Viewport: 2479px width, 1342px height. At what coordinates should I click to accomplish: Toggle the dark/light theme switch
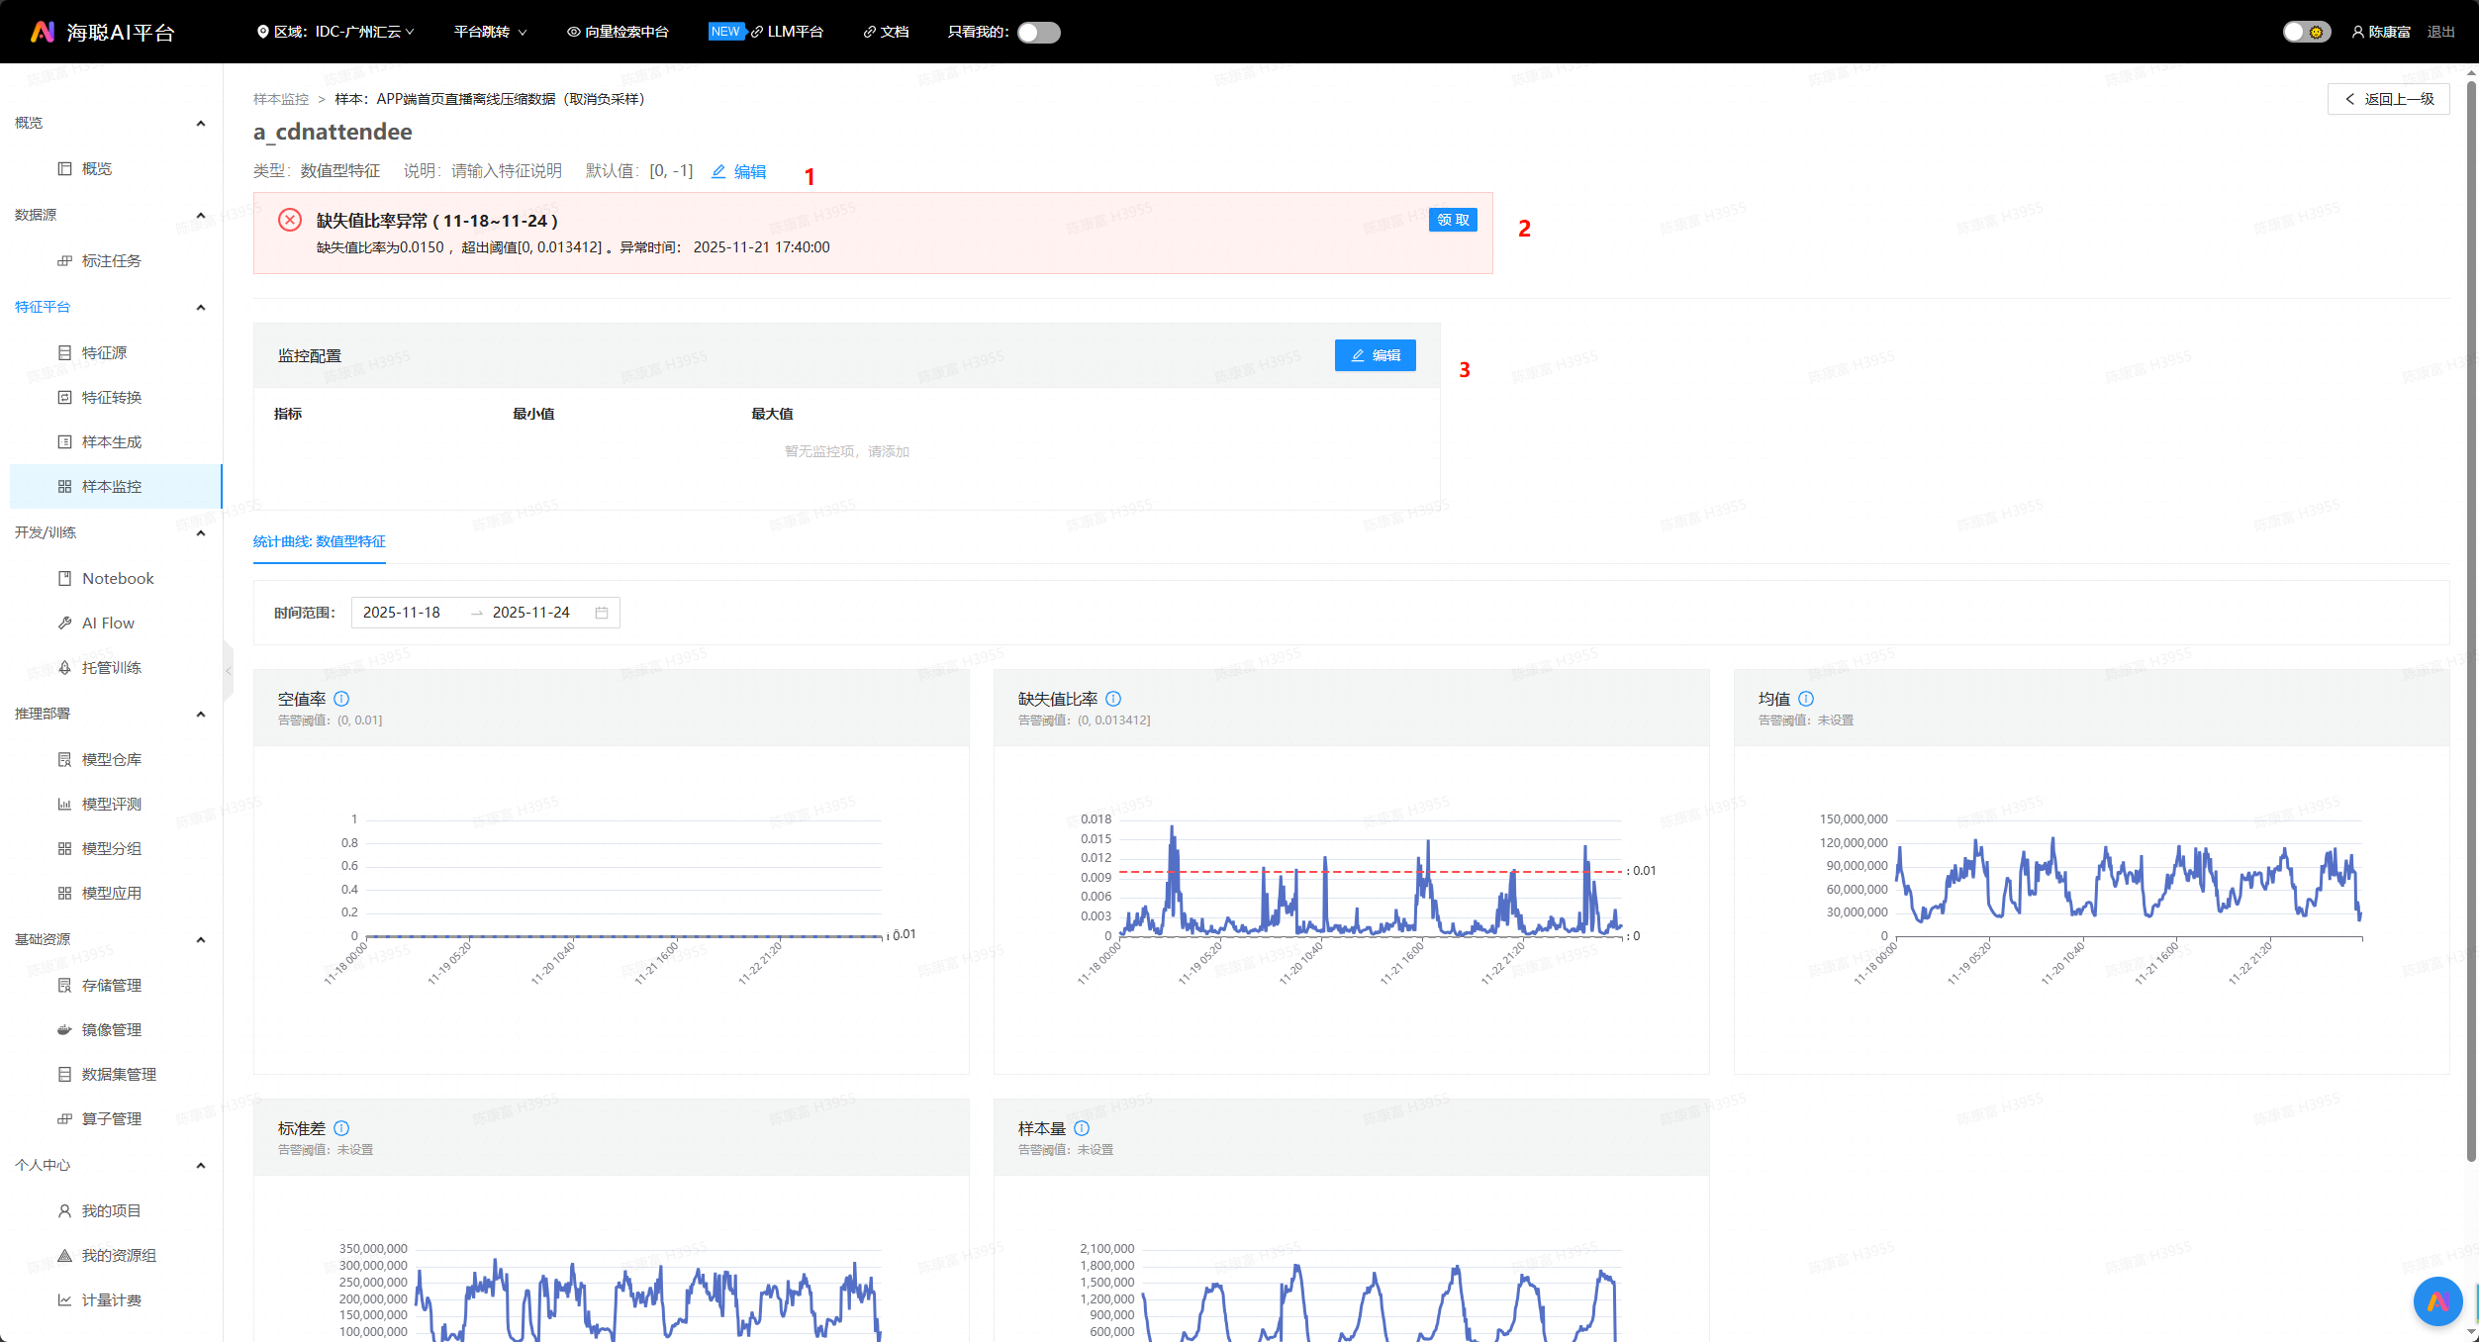2306,32
